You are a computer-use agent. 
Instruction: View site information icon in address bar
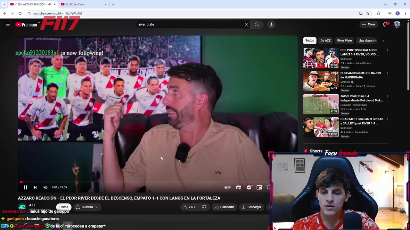pyautogui.click(x=29, y=13)
